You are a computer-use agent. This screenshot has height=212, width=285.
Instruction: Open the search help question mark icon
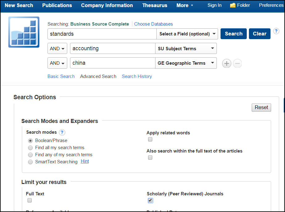(276, 31)
